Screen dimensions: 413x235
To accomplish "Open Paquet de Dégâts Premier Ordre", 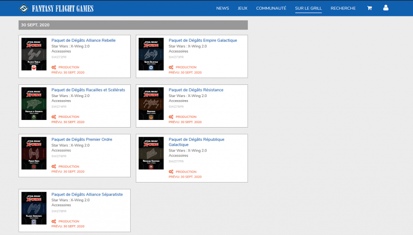I will pos(81,140).
